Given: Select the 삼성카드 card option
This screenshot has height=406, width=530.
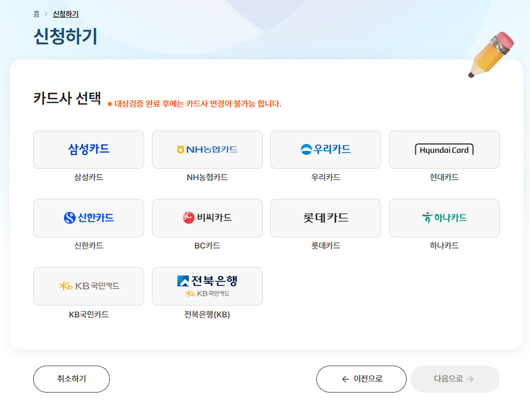Looking at the screenshot, I should (x=88, y=150).
